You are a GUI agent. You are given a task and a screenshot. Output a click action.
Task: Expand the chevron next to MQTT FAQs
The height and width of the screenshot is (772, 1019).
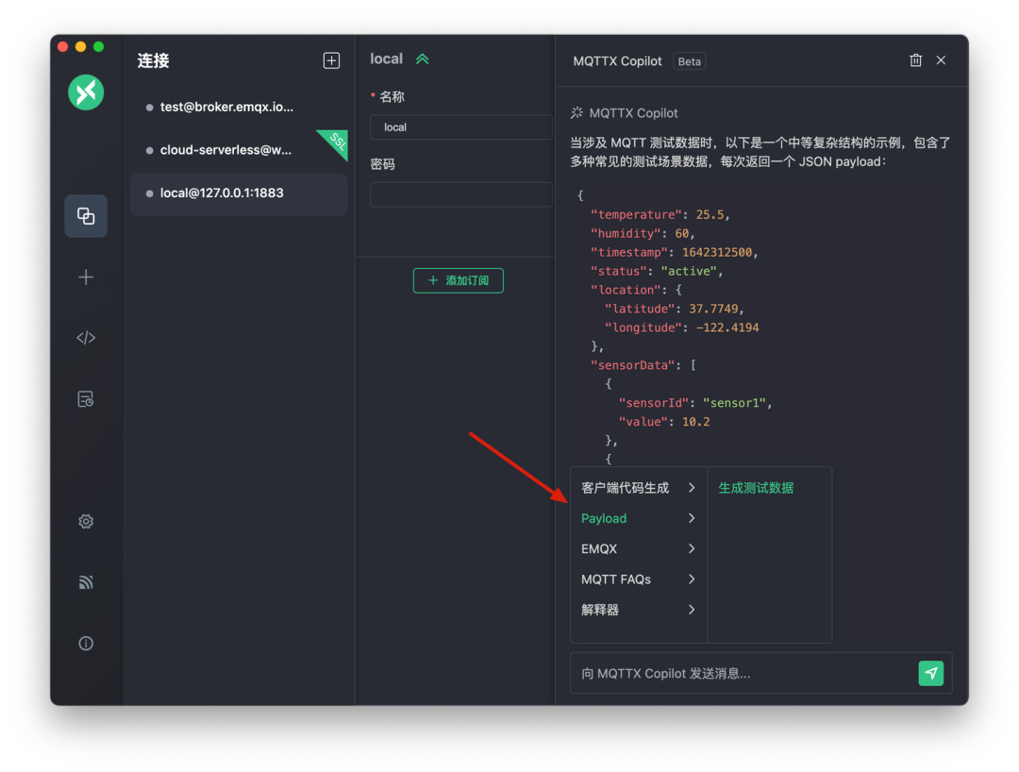(x=692, y=579)
